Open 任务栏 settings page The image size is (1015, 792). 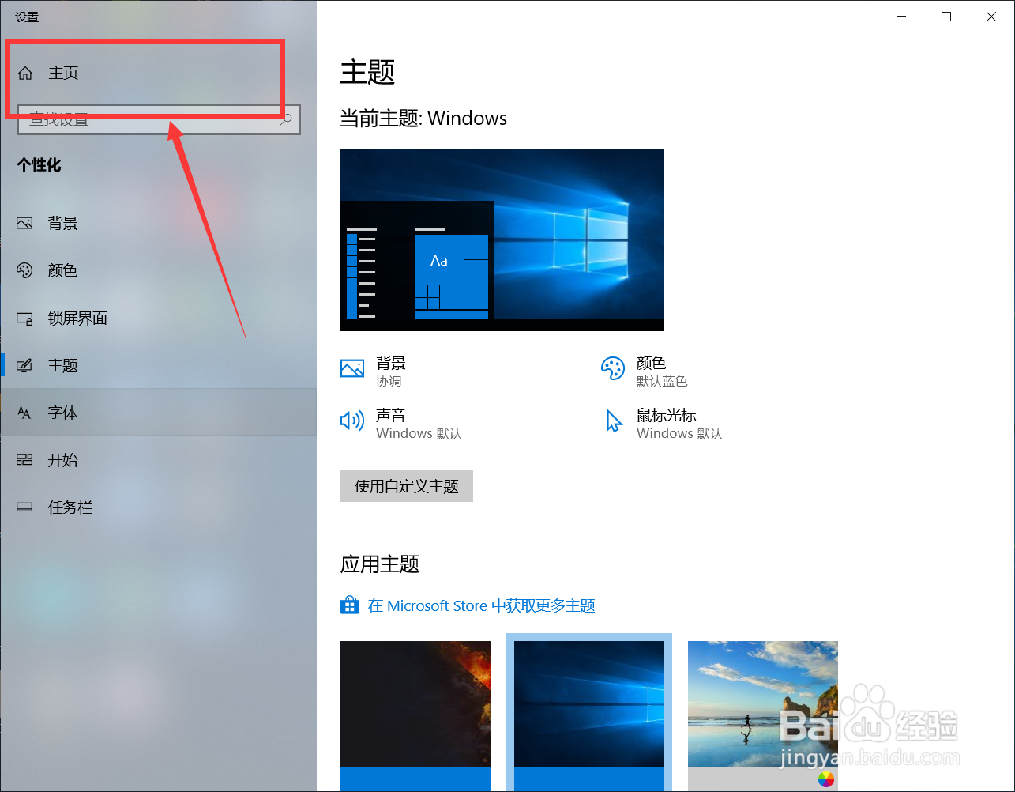coord(70,507)
